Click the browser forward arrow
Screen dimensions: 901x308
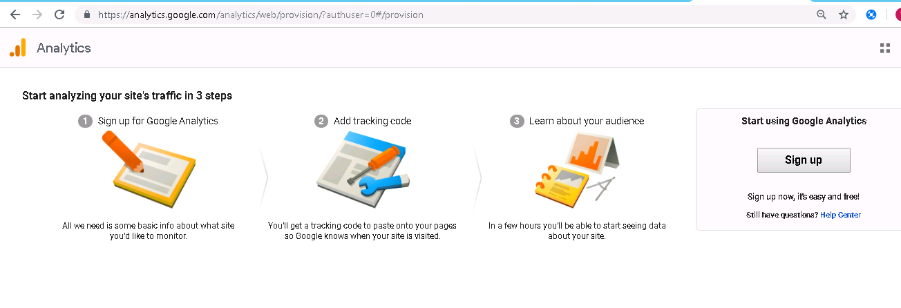pos(37,15)
